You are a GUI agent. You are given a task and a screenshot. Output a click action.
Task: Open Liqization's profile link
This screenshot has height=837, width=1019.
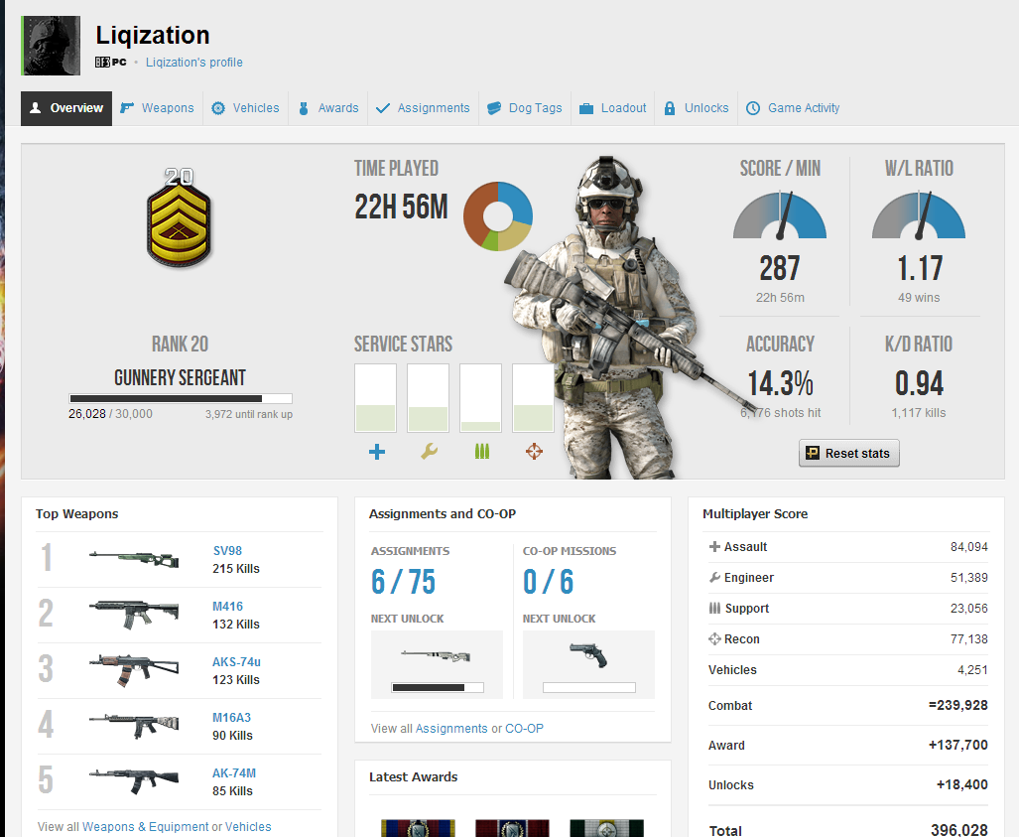tap(194, 63)
